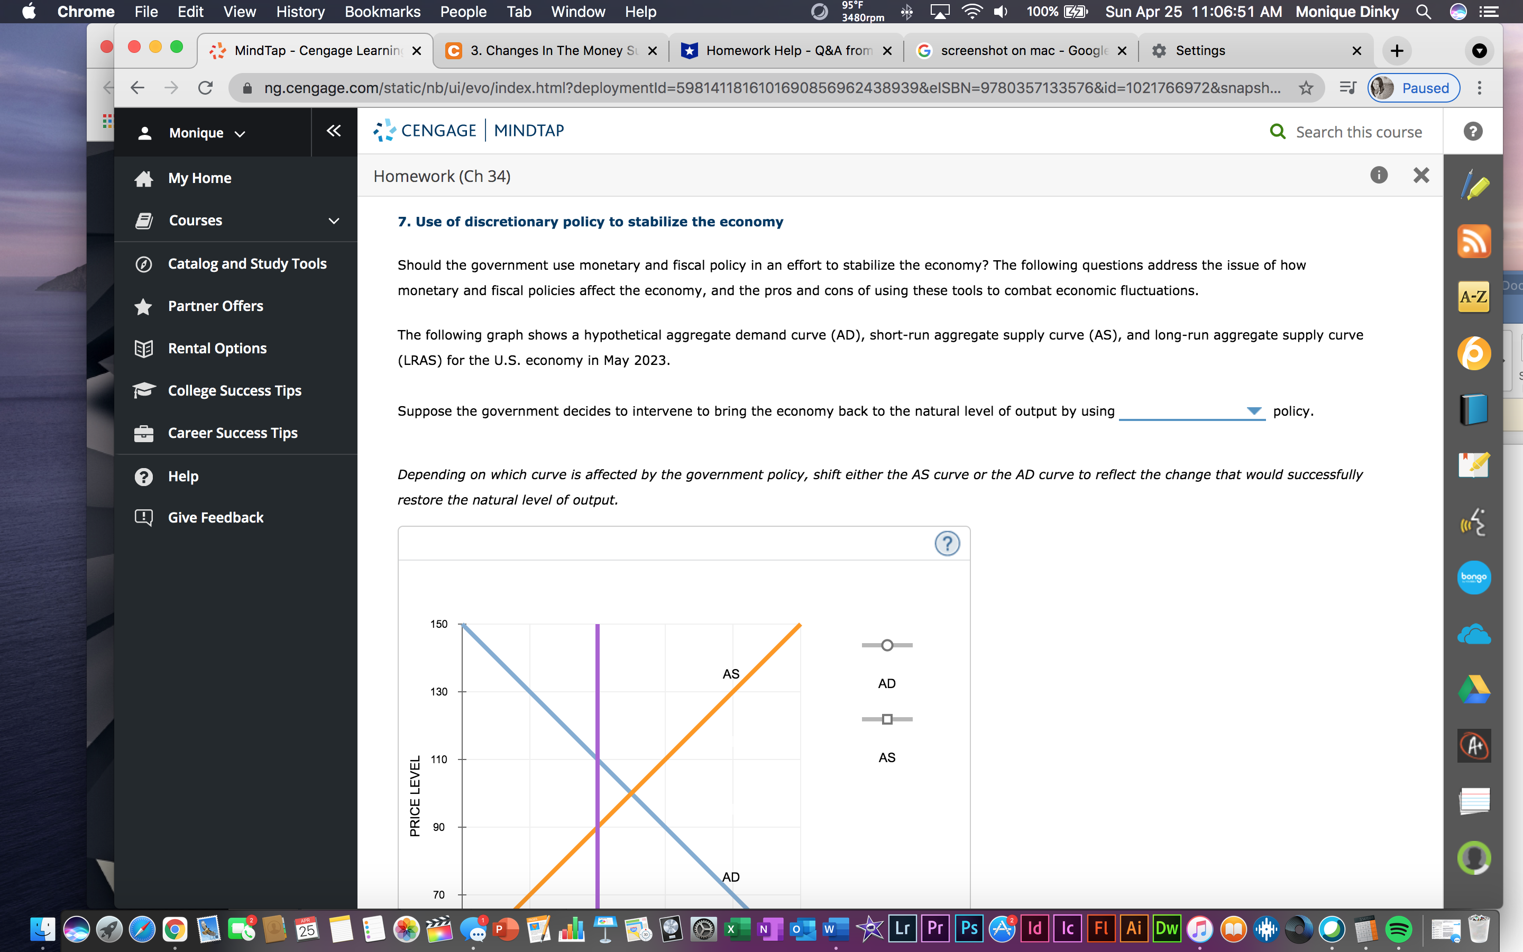Screen dimensions: 1523x952
Task: Switch to the Homework Help Q&A tab
Action: click(x=787, y=50)
